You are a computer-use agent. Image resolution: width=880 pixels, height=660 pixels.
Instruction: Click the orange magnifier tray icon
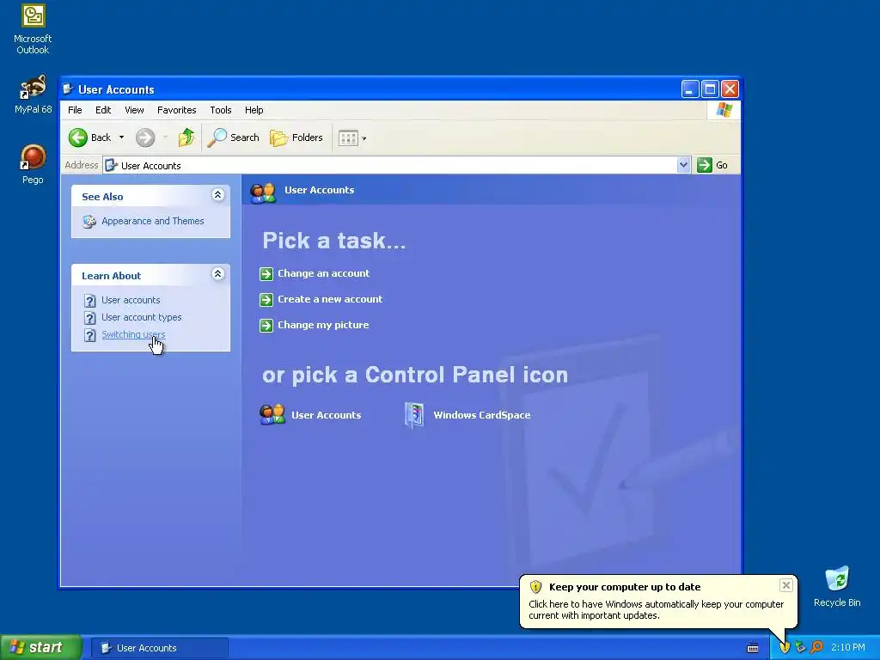(x=816, y=648)
